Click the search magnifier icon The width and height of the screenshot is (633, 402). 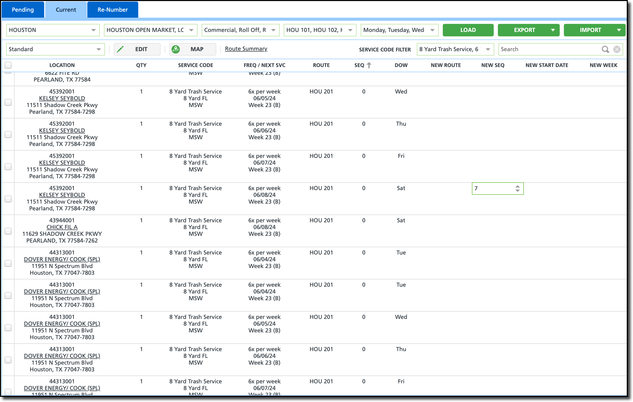(x=605, y=49)
